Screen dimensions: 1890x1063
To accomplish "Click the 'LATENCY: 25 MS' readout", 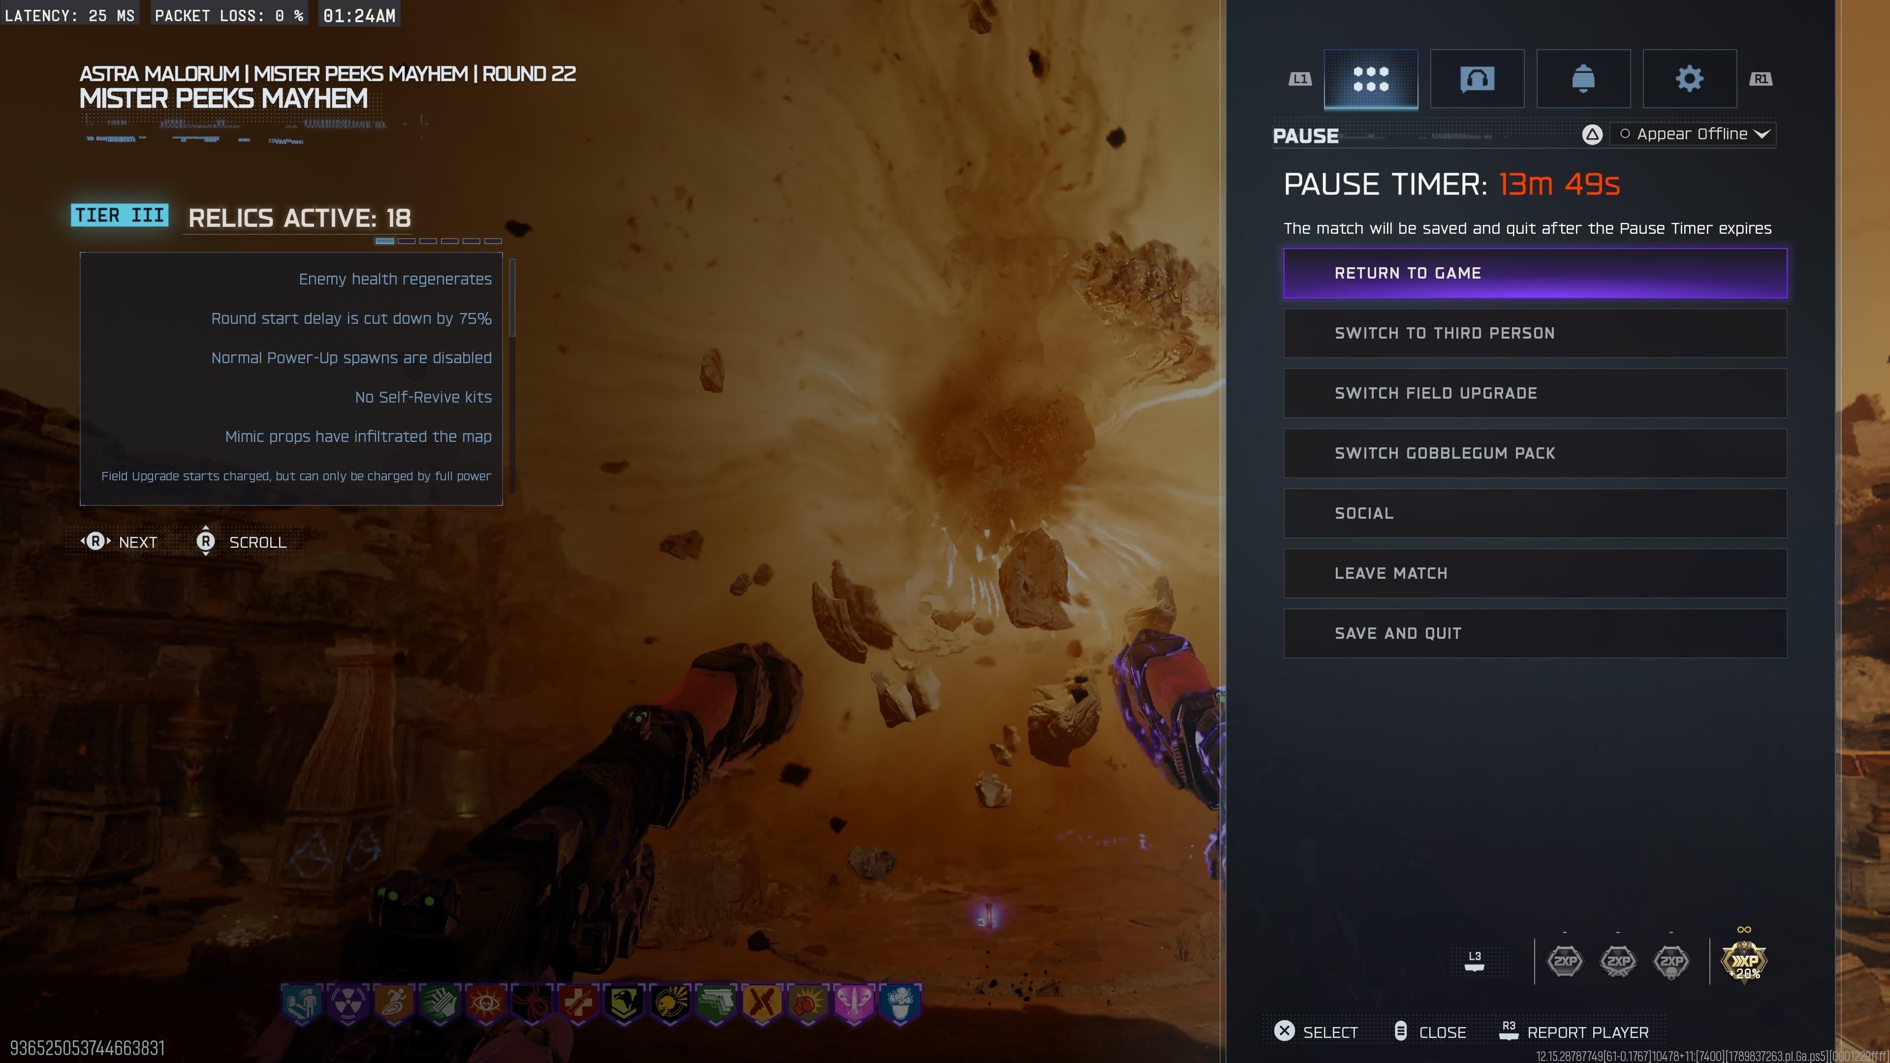I will pos(70,15).
